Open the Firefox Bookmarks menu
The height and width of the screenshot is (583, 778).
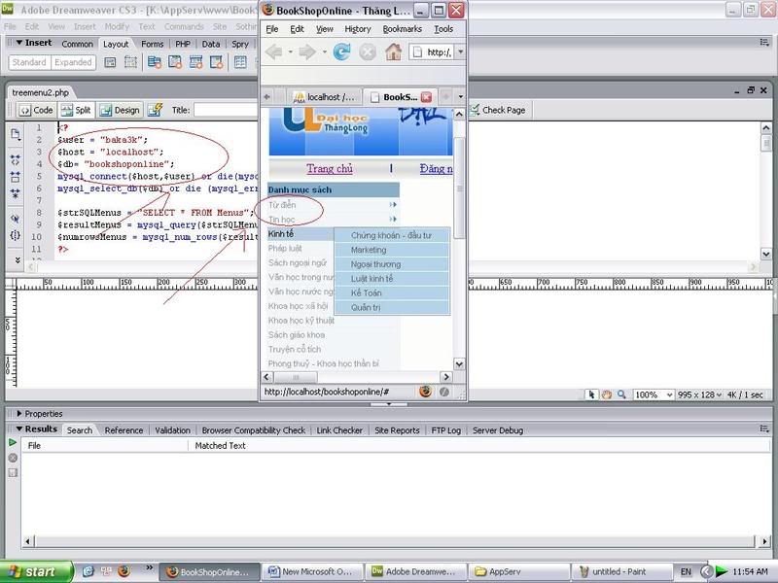point(402,29)
